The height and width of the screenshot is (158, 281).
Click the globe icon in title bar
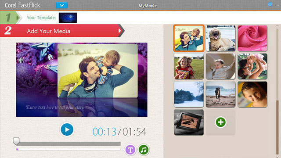(270, 4)
